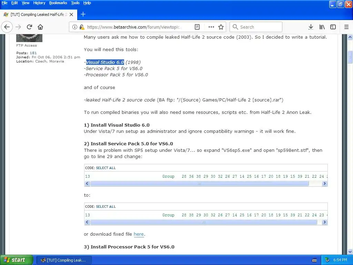Open the on-screen keyboard tray icon

point(314,260)
